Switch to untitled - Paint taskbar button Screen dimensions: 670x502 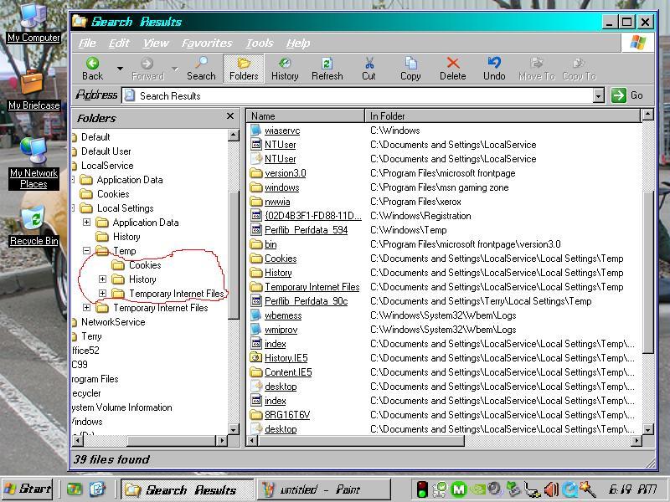click(x=312, y=489)
